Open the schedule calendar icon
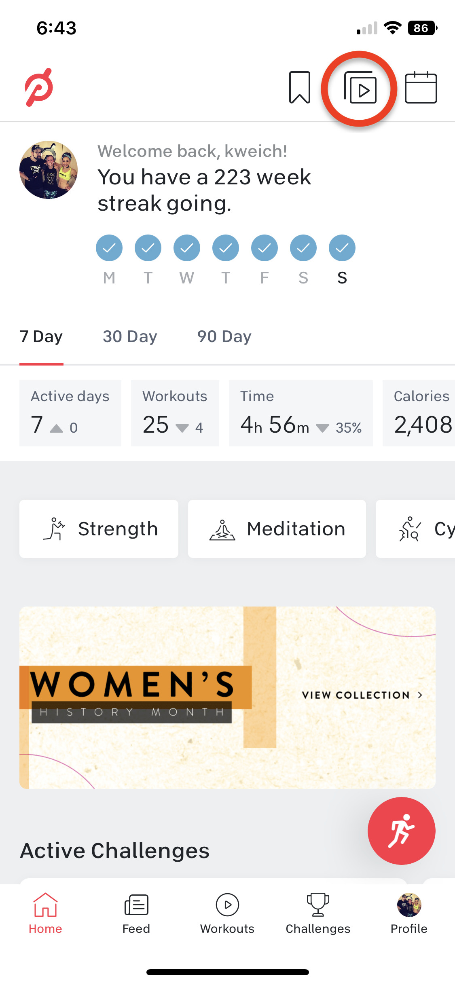The width and height of the screenshot is (455, 985). tap(421, 88)
